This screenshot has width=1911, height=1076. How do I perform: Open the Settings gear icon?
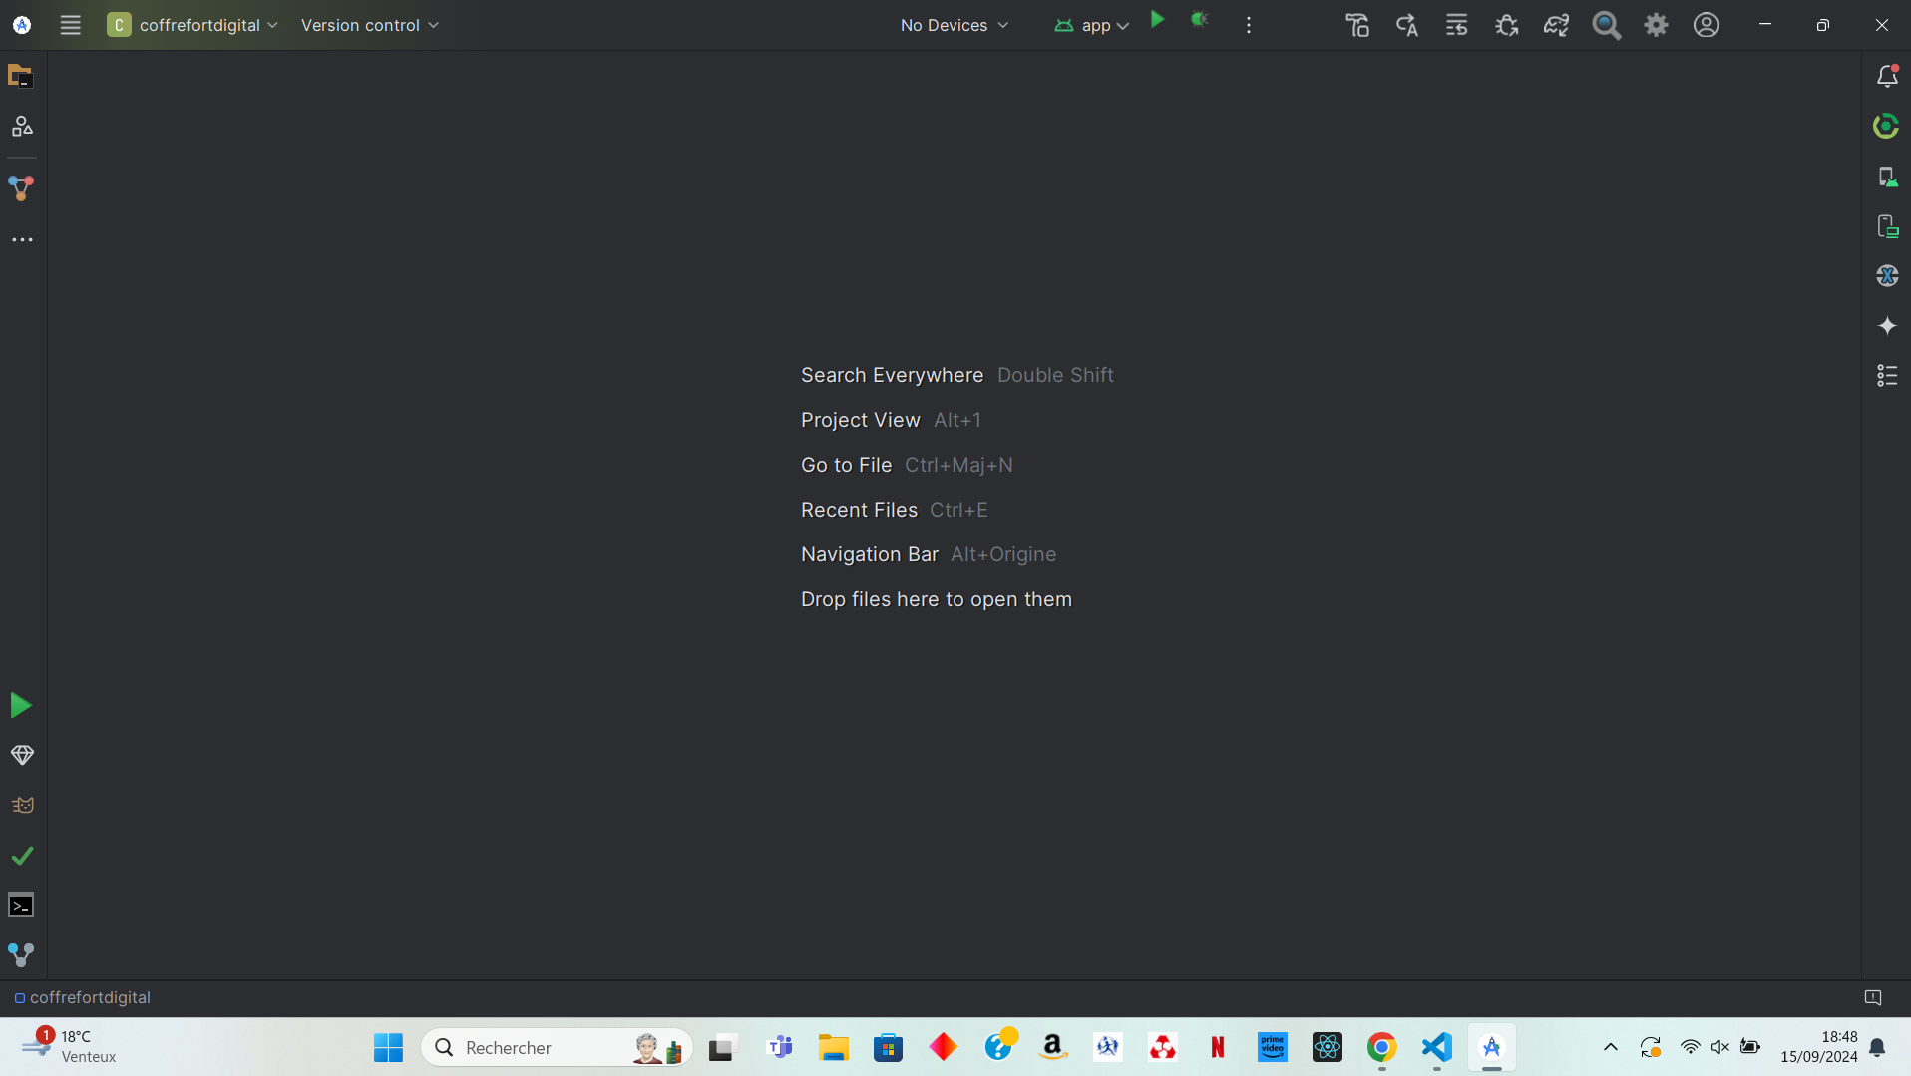pos(1656,25)
